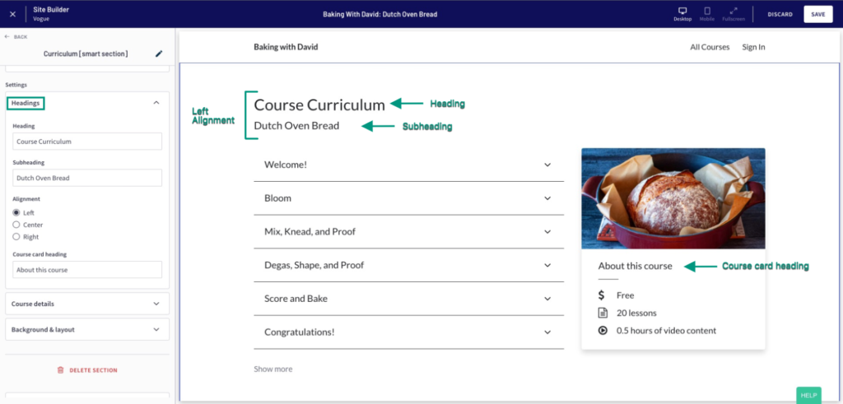Click the Discard button
Viewport: 843px width, 404px height.
(780, 14)
